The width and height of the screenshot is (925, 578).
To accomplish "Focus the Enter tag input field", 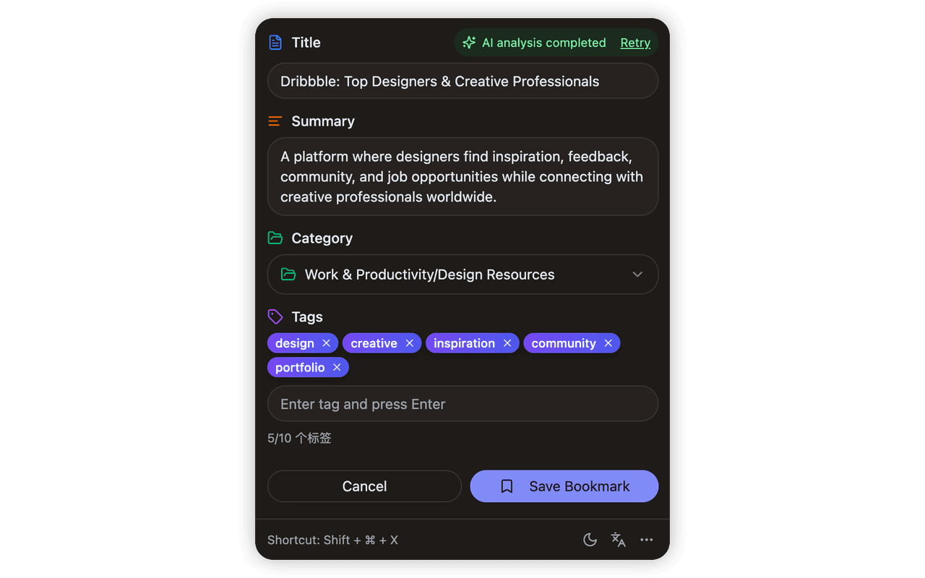I will 462,404.
